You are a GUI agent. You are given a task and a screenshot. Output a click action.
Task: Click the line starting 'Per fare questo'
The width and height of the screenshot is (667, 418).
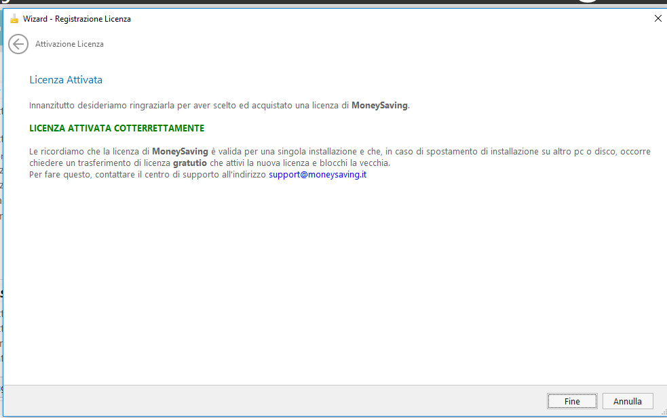click(x=198, y=175)
